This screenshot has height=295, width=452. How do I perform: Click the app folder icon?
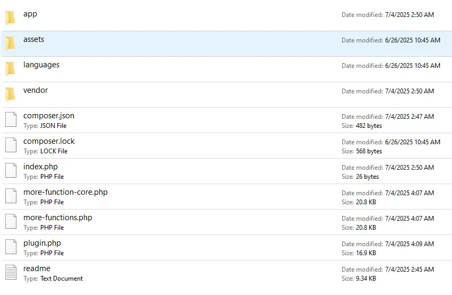pyautogui.click(x=10, y=18)
